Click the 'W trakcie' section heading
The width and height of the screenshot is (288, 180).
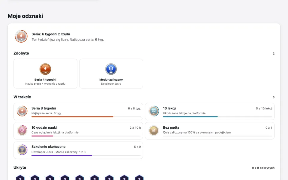22,97
